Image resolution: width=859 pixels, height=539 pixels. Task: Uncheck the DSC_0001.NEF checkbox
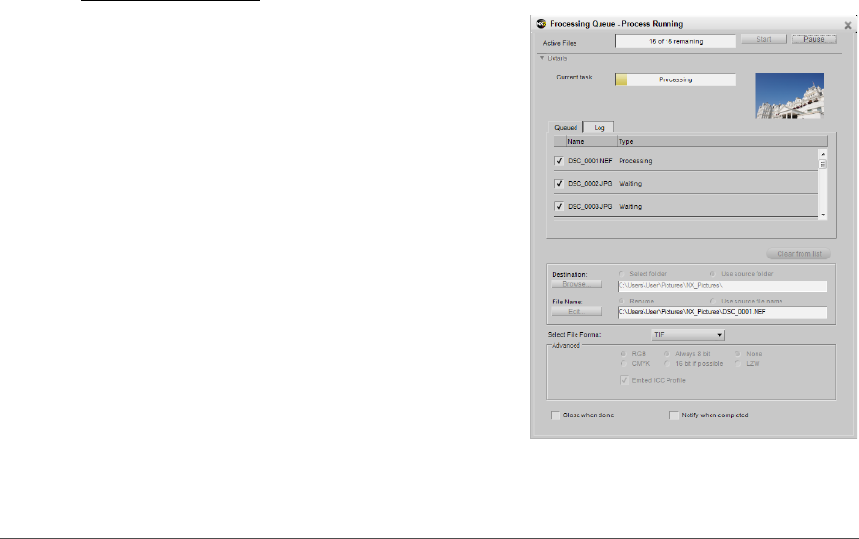(x=559, y=161)
